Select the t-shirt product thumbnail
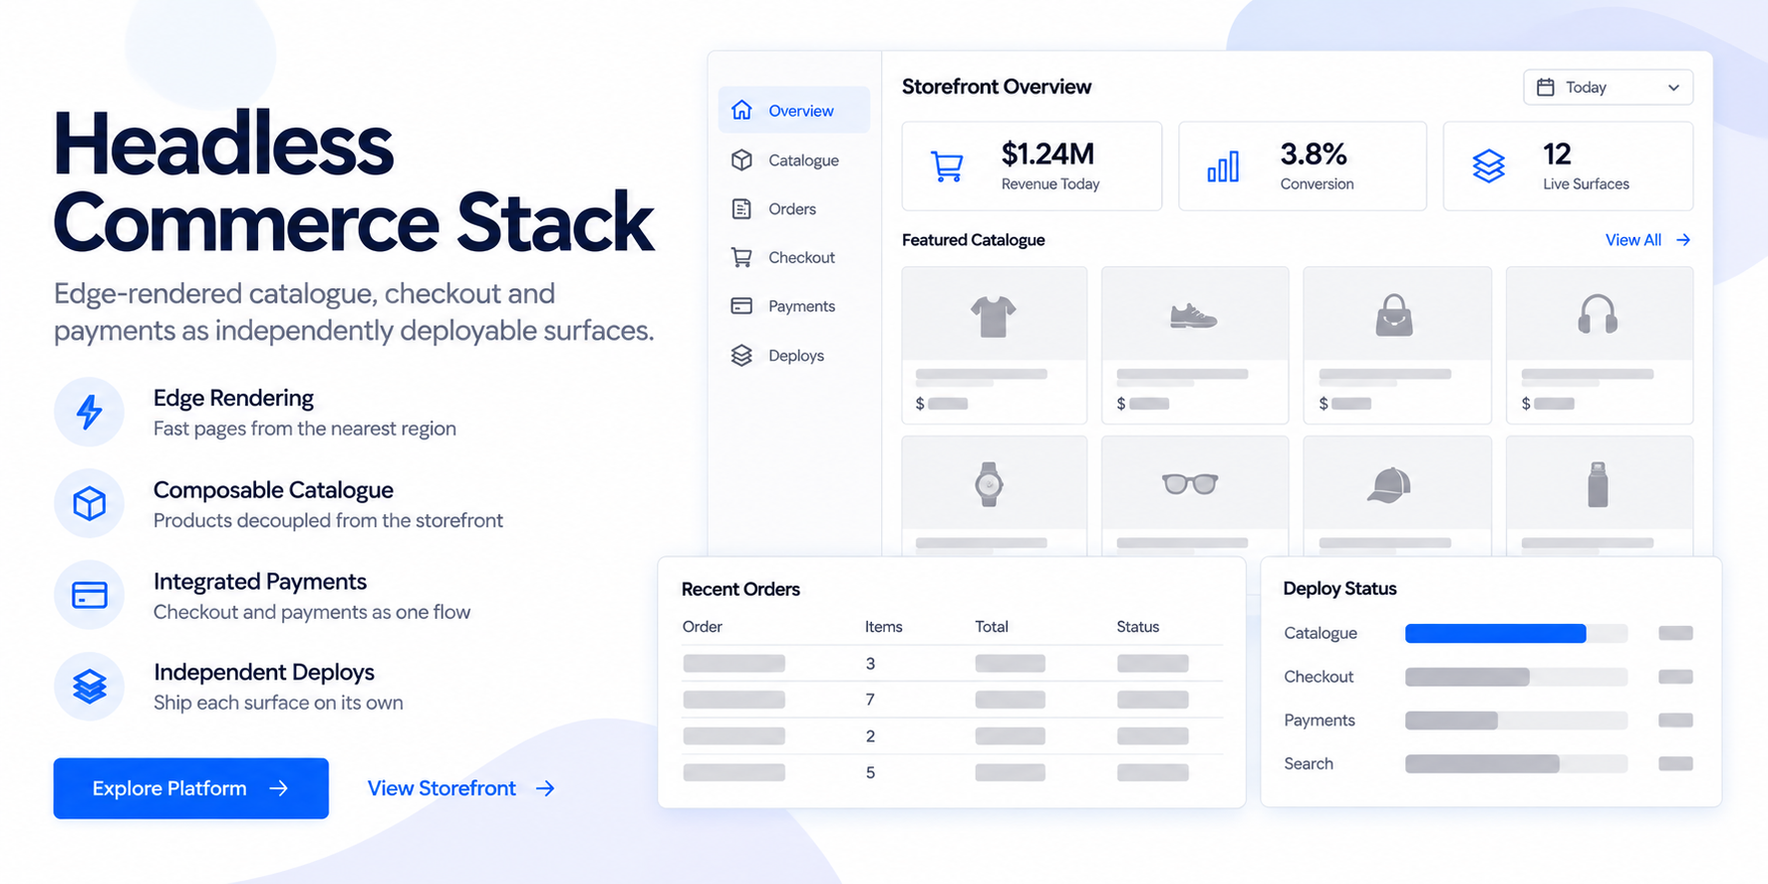The image size is (1768, 884). click(994, 316)
